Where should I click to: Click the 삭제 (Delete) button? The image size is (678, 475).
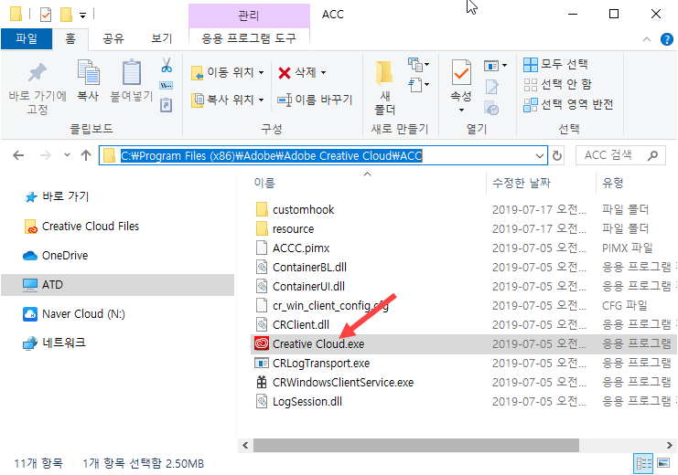(x=302, y=72)
